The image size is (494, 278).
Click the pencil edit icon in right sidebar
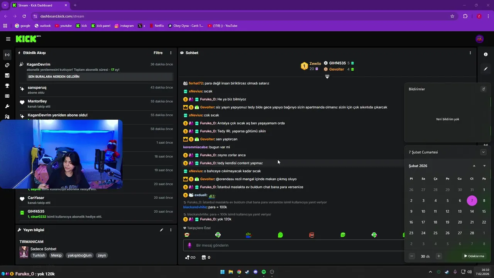(x=486, y=69)
